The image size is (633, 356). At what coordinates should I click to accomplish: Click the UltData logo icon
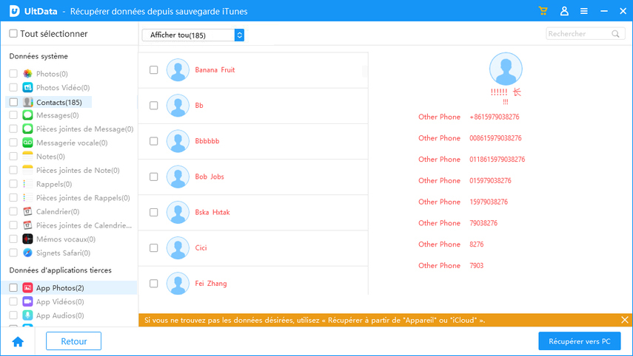15,11
